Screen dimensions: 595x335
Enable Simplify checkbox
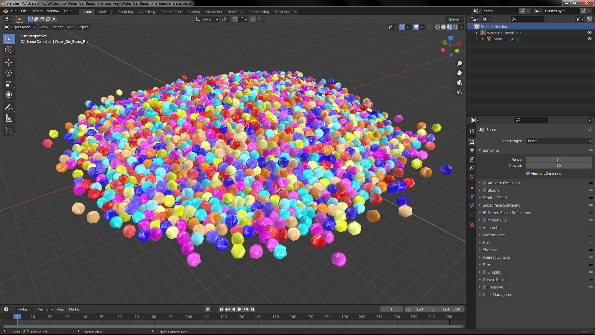coord(484,272)
